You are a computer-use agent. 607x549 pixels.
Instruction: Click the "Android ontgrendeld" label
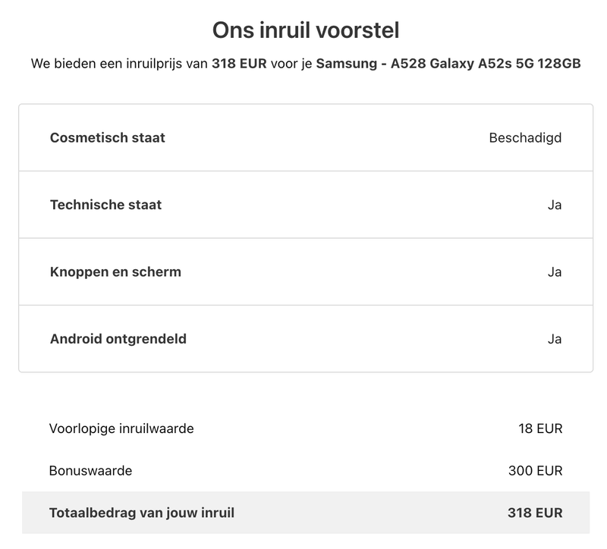[x=118, y=339]
